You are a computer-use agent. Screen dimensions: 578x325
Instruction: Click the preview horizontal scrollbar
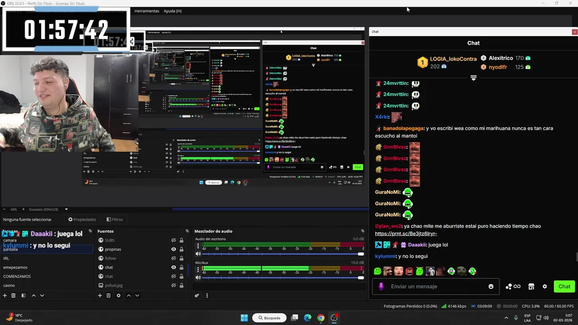[270, 209]
